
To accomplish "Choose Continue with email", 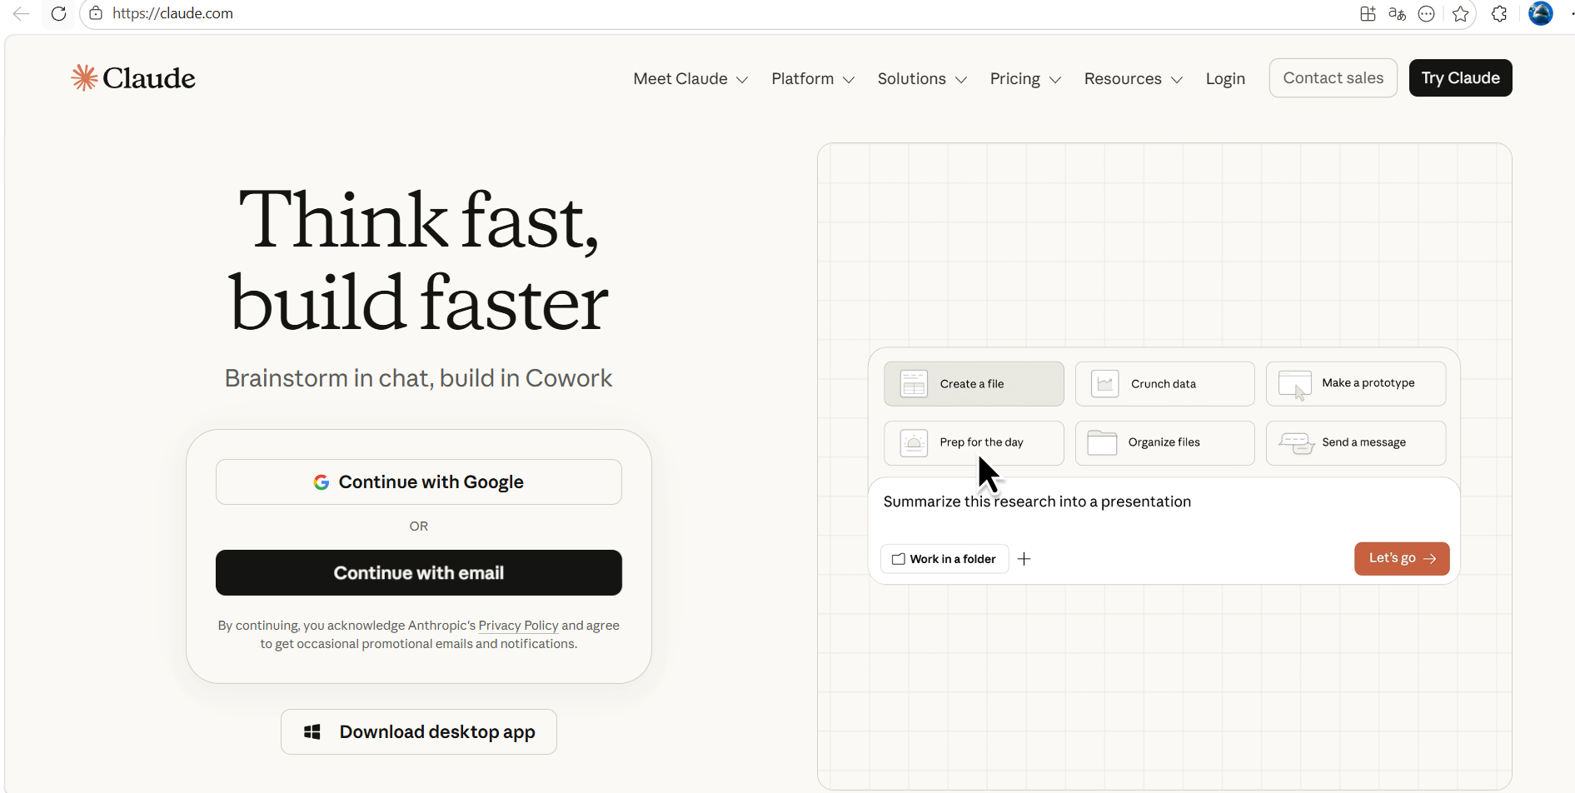I will click(x=419, y=572).
